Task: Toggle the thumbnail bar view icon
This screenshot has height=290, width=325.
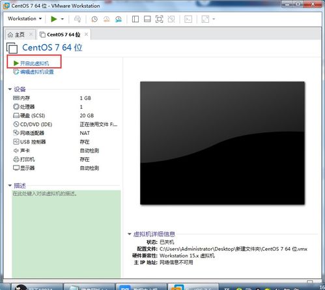Action: [x=147, y=19]
